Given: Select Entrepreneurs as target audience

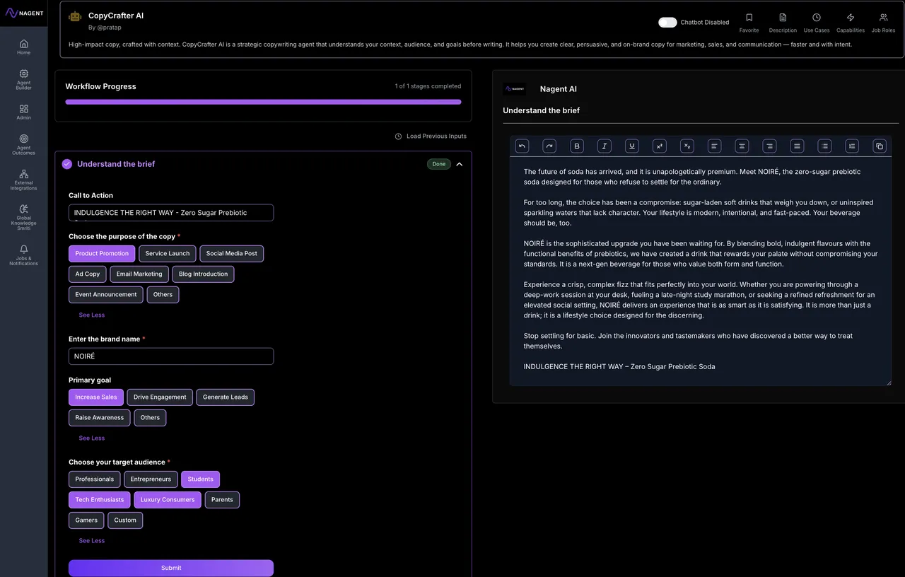Looking at the screenshot, I should click(x=151, y=479).
